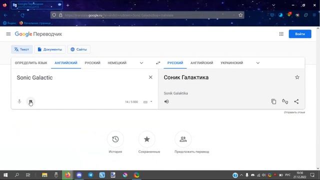This screenshot has width=320, height=180.
Task: Click the Отправить отзыв link
Action: (294, 112)
